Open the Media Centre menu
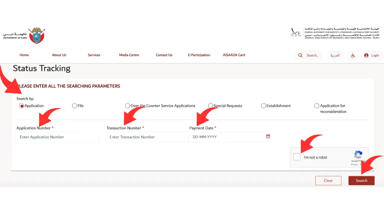The image size is (384, 209). [x=129, y=55]
